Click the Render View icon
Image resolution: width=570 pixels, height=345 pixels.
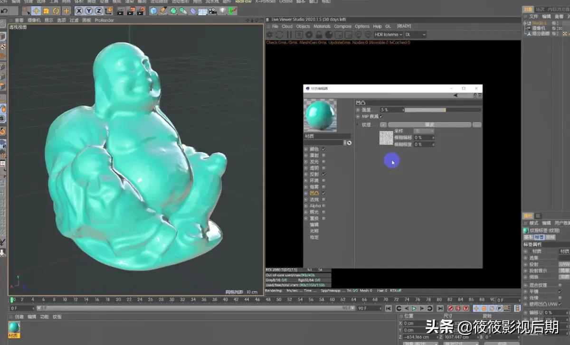point(121,10)
